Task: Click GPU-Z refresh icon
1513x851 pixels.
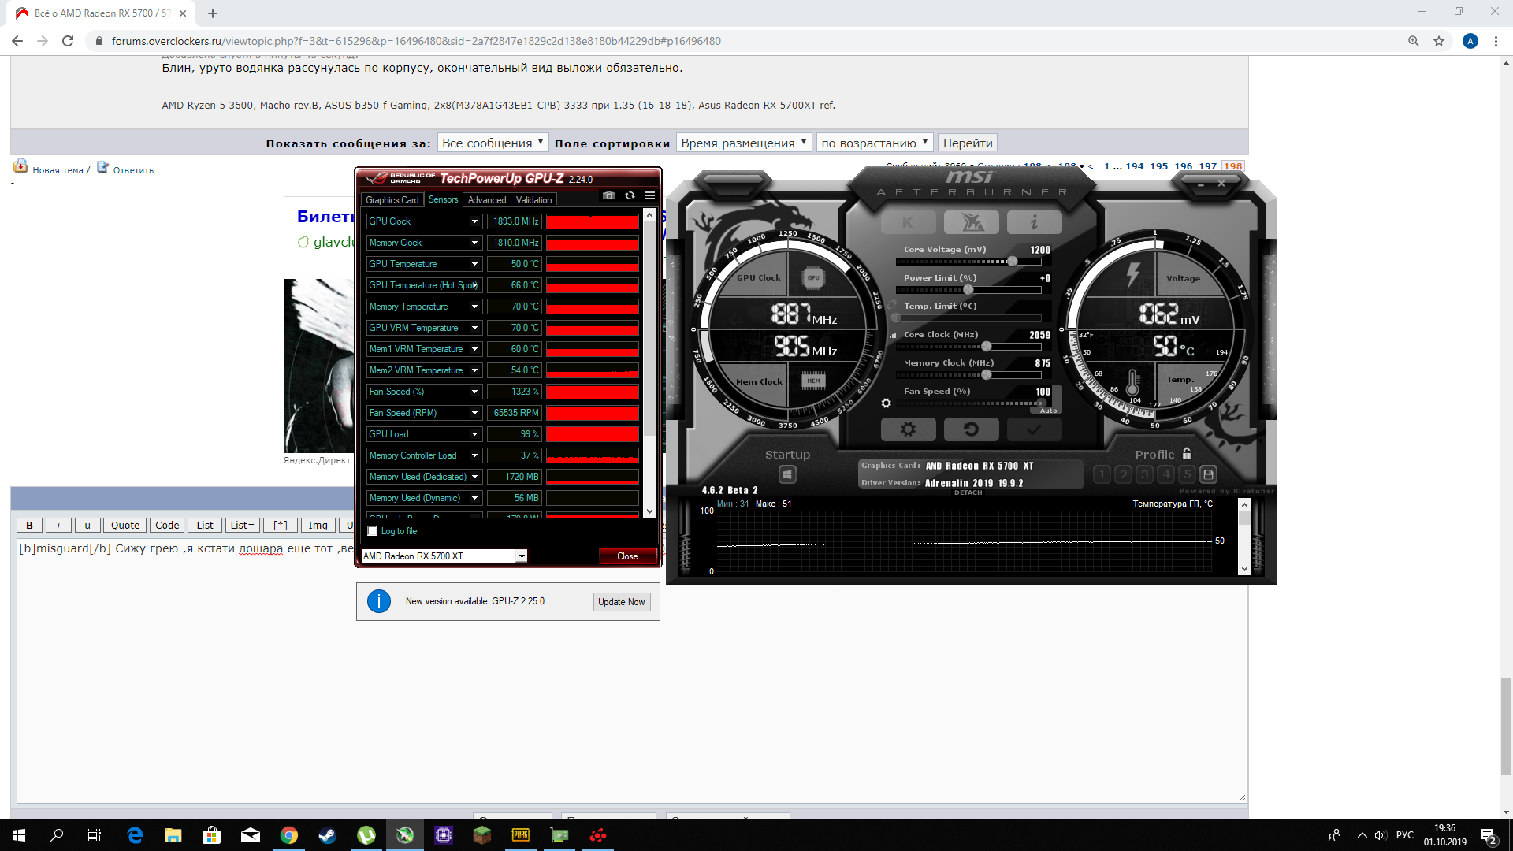Action: pos(630,195)
